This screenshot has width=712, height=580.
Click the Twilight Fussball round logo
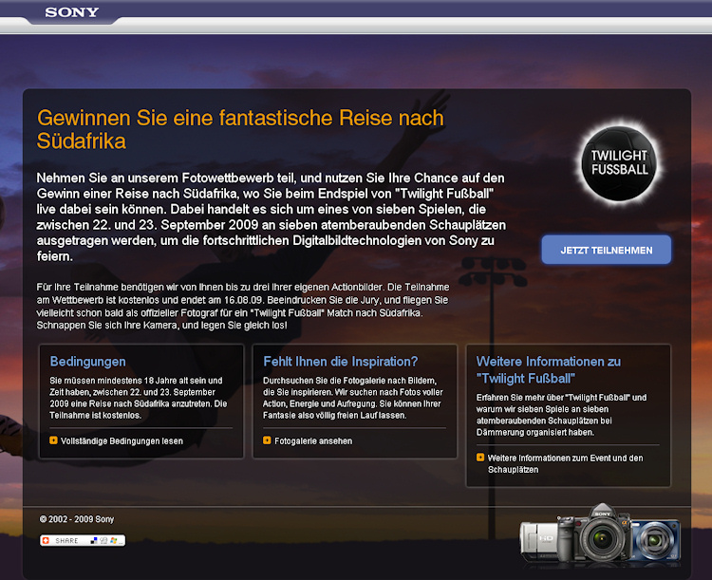click(620, 162)
